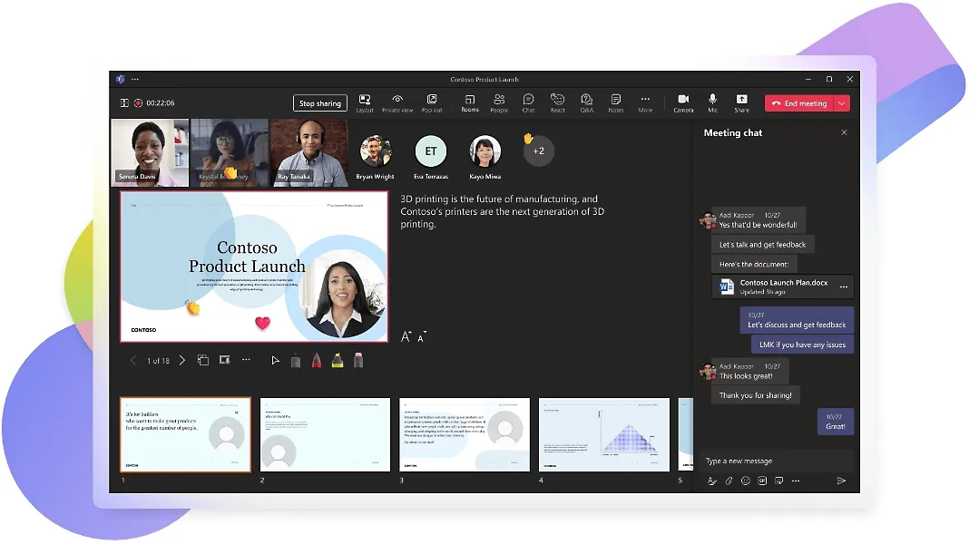Click message 'Thank you for sharing!'
The image size is (969, 544).
tap(755, 396)
